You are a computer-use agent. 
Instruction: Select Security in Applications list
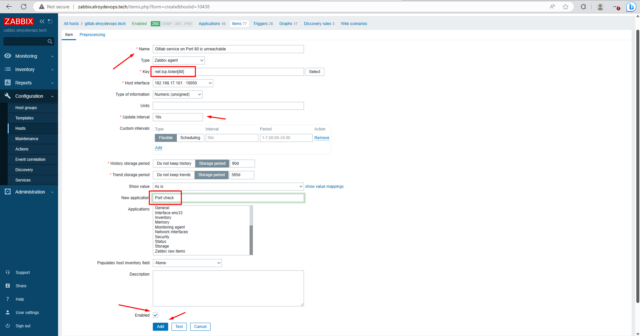click(x=162, y=237)
